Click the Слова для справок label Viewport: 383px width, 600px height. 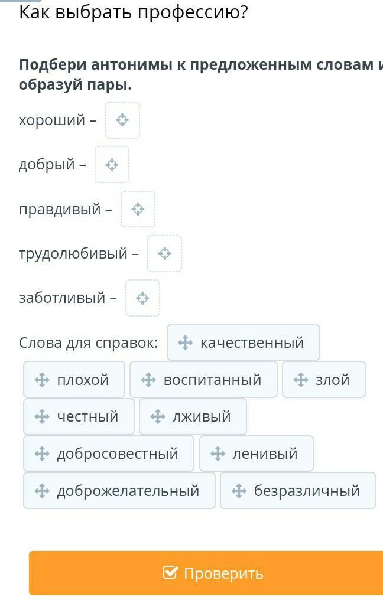(x=89, y=343)
